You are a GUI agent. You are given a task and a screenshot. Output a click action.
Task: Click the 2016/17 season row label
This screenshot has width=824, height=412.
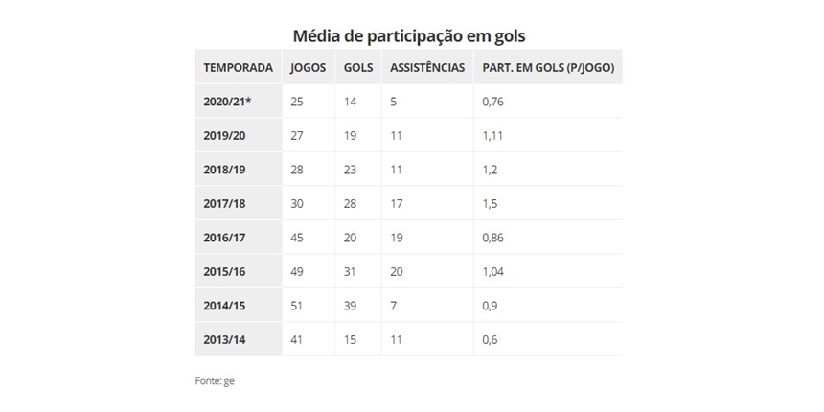225,238
